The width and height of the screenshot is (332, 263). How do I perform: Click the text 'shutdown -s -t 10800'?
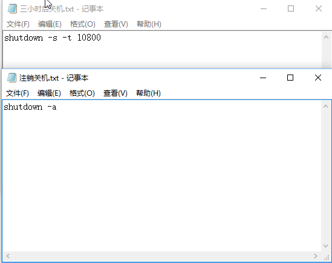[53, 38]
